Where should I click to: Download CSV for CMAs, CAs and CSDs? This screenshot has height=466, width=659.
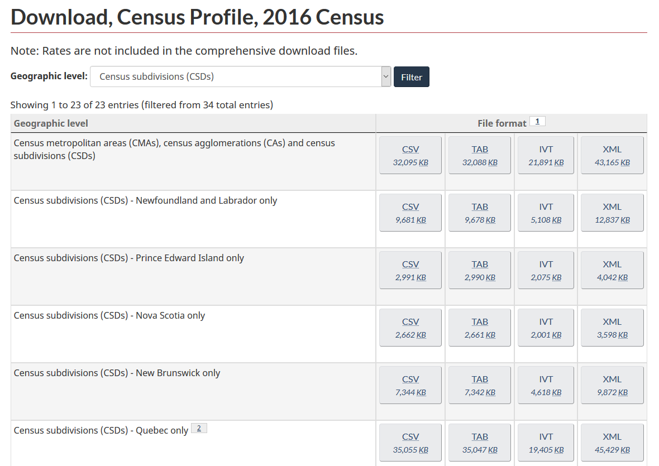(410, 155)
